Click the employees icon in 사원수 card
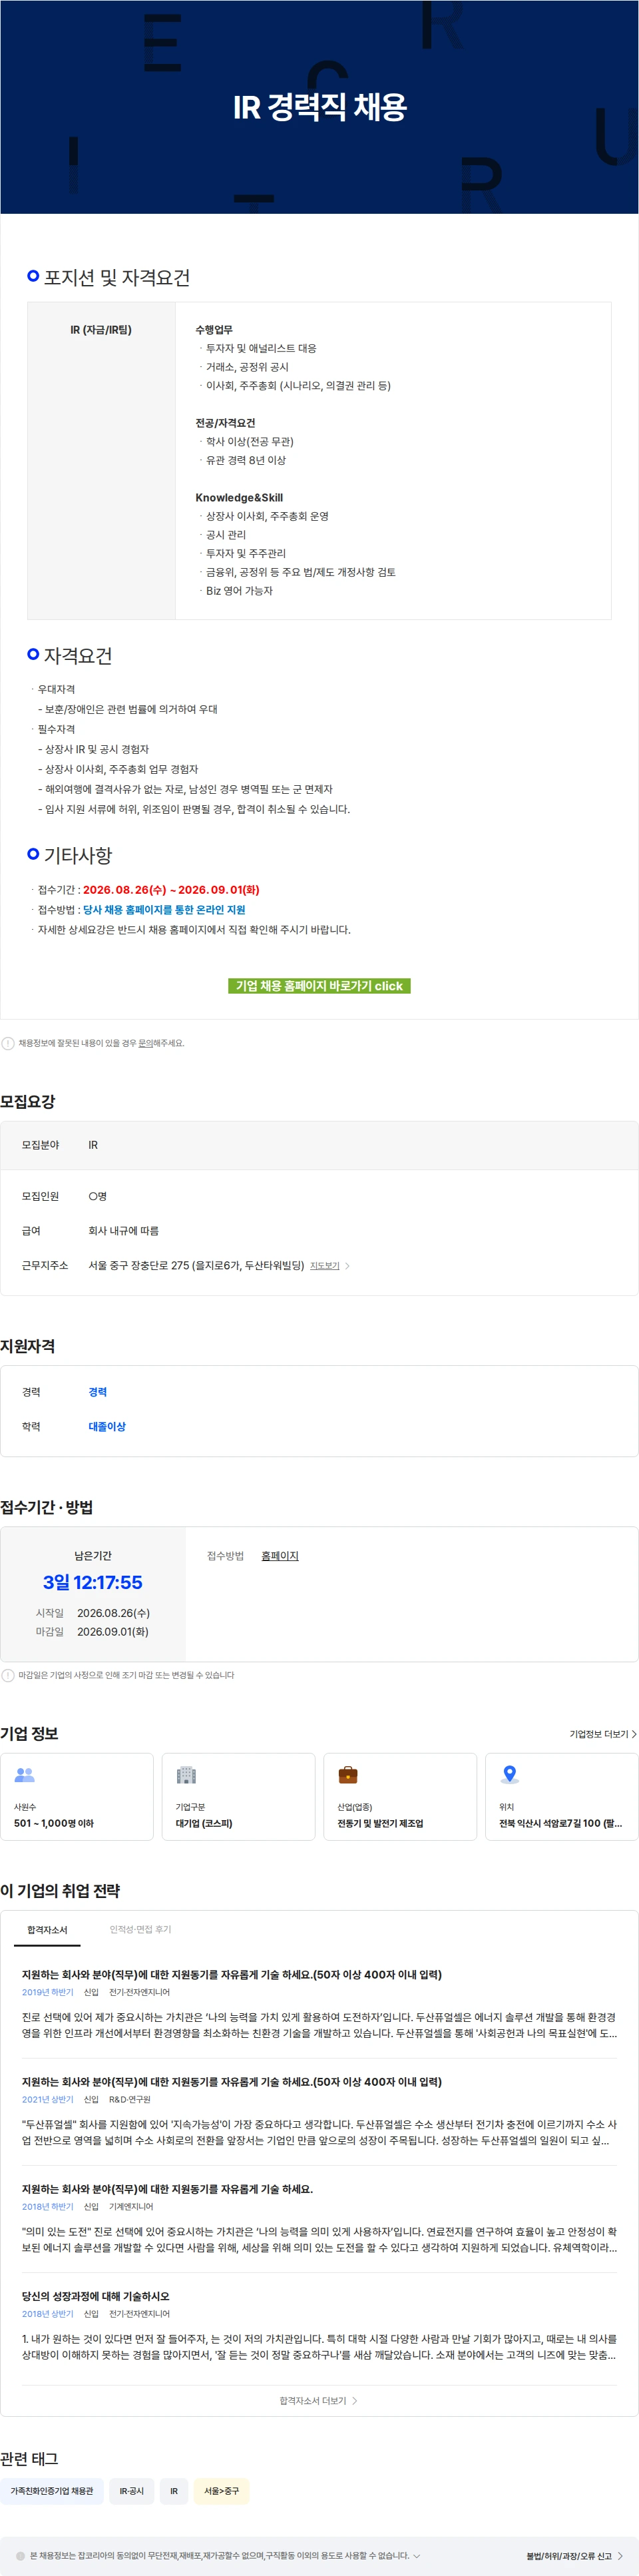The height and width of the screenshot is (2576, 639). point(25,1774)
